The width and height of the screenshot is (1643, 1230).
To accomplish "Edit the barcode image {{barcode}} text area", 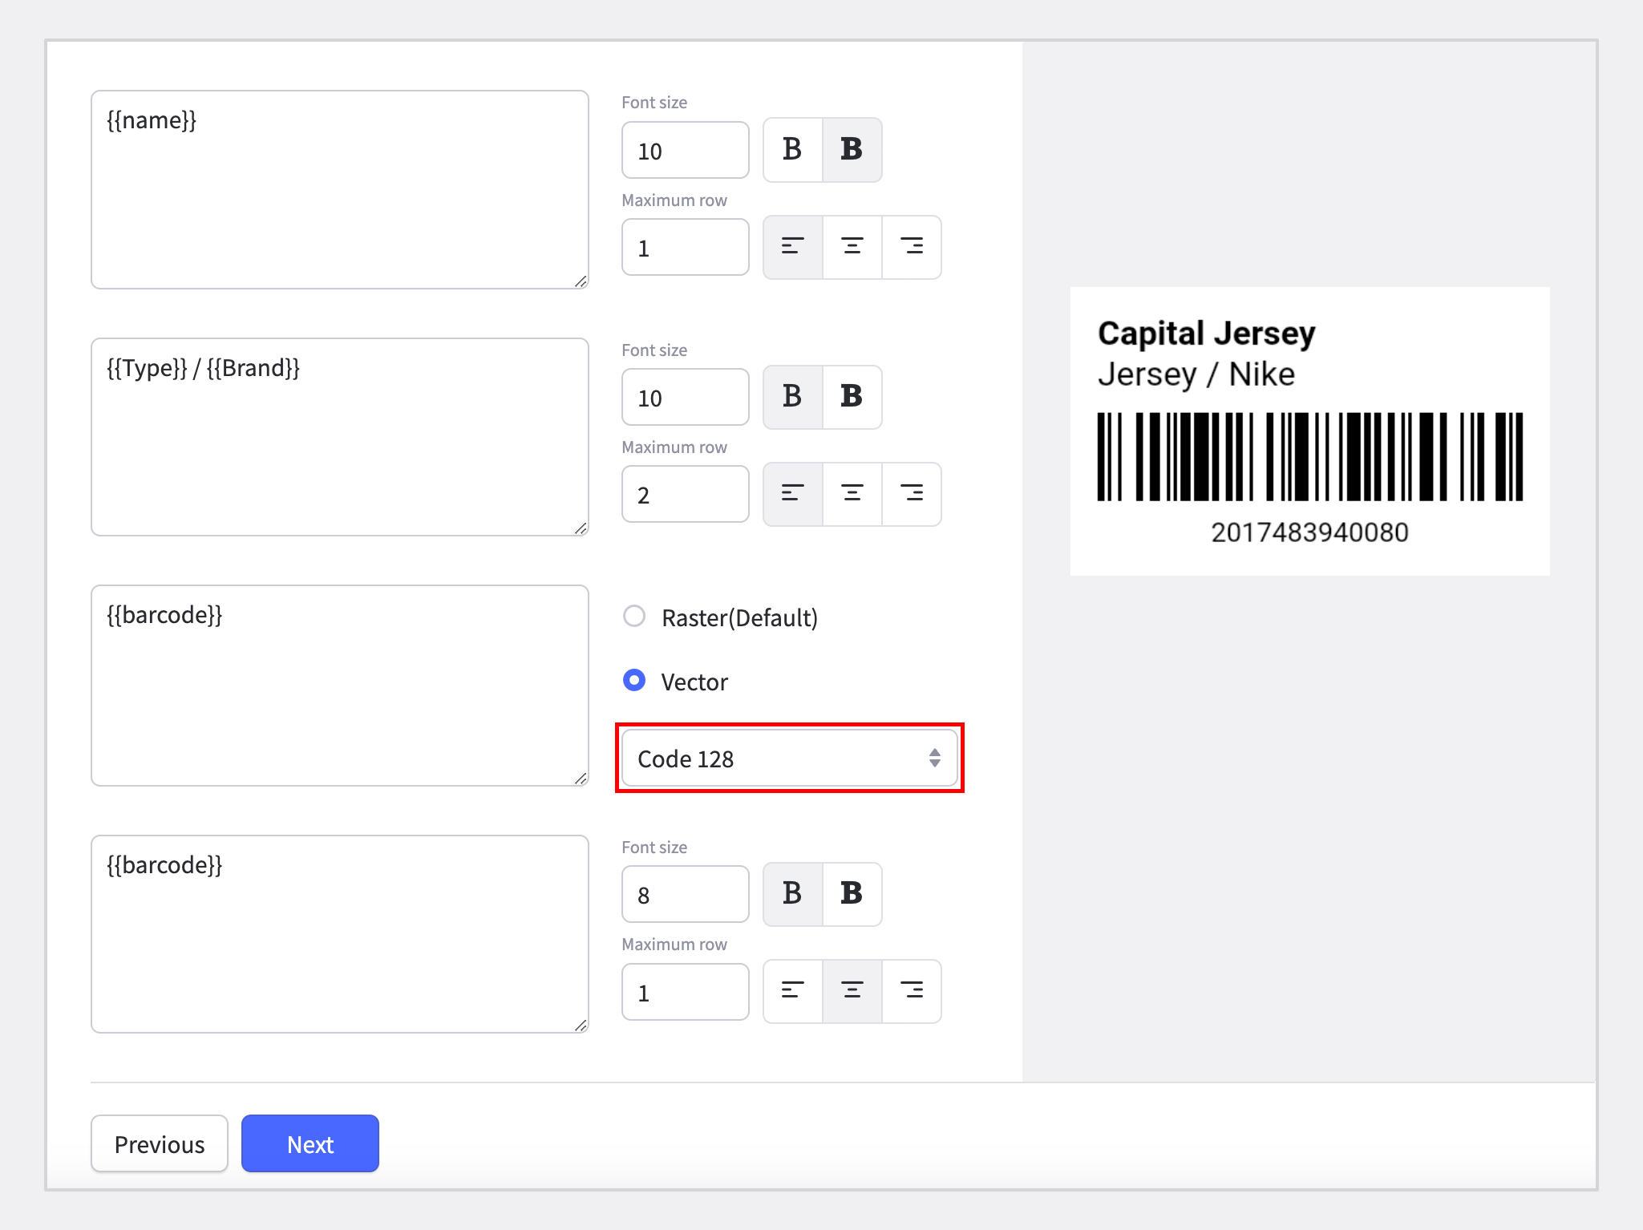I will click(x=340, y=686).
